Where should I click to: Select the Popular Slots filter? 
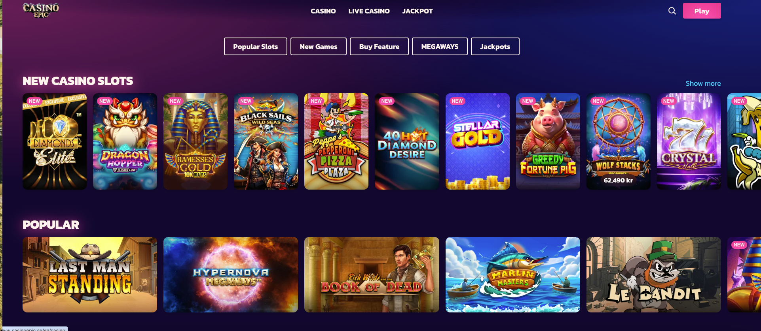[x=256, y=47]
